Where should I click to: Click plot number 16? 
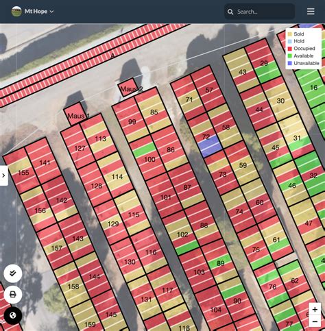pyautogui.click(x=314, y=88)
